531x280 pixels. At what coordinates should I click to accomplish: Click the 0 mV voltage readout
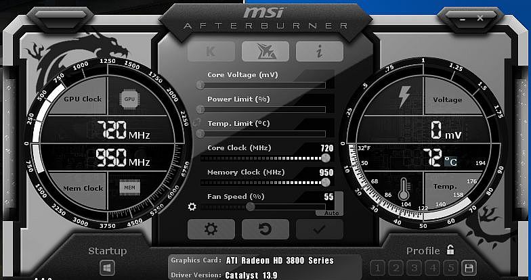(446, 131)
